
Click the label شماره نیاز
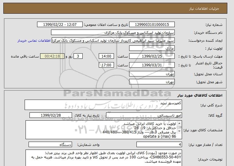click(214, 25)
